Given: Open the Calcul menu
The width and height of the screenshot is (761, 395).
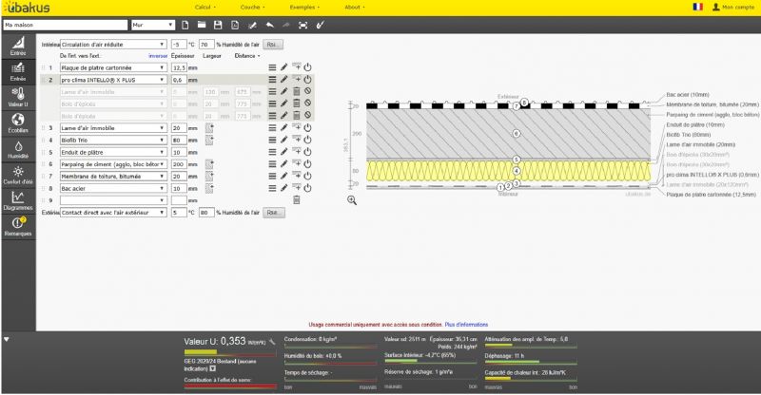Looking at the screenshot, I should [205, 8].
